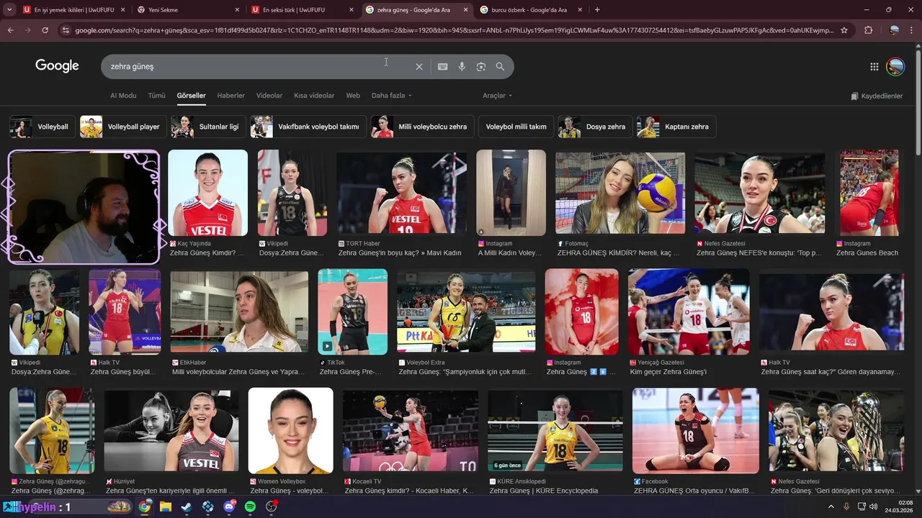Open the Chrome three-dot menu
The height and width of the screenshot is (518, 922).
coord(912,30)
